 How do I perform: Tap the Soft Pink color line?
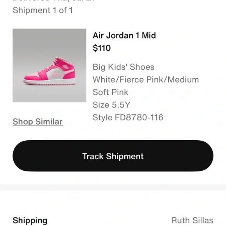click(110, 92)
